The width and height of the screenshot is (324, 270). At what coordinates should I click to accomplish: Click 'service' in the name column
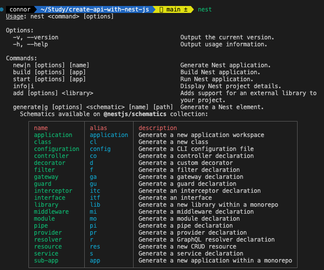[46, 254]
